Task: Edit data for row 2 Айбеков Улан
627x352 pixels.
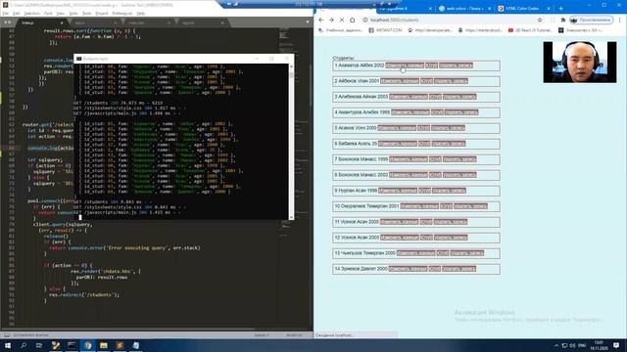Action: point(400,81)
